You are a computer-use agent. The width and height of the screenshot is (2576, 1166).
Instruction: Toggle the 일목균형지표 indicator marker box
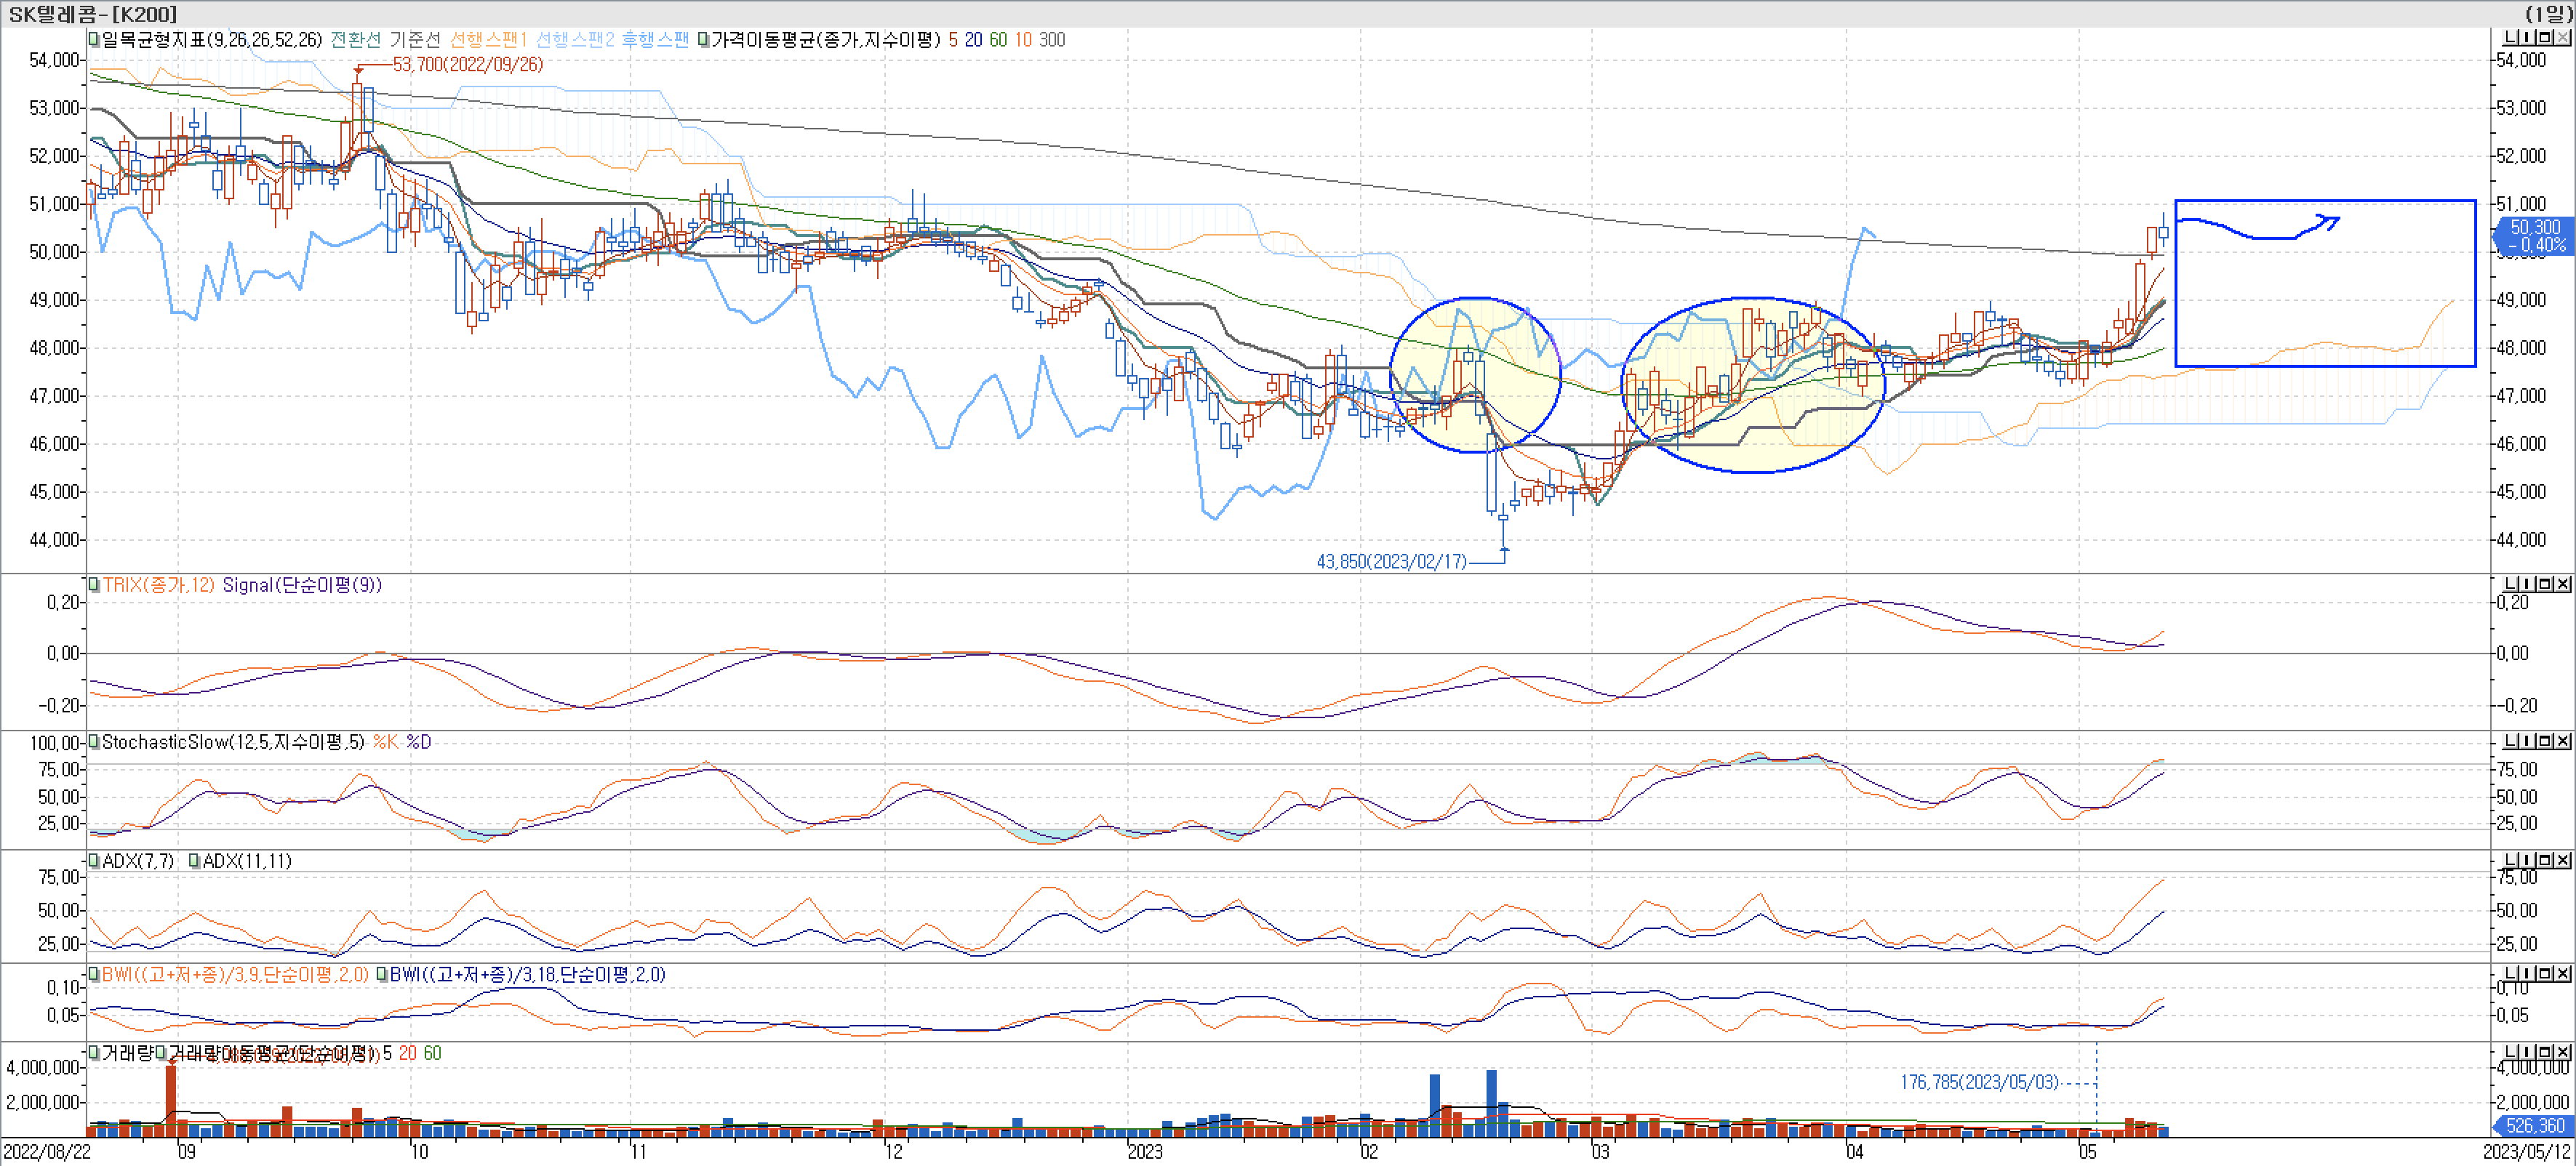coord(94,40)
